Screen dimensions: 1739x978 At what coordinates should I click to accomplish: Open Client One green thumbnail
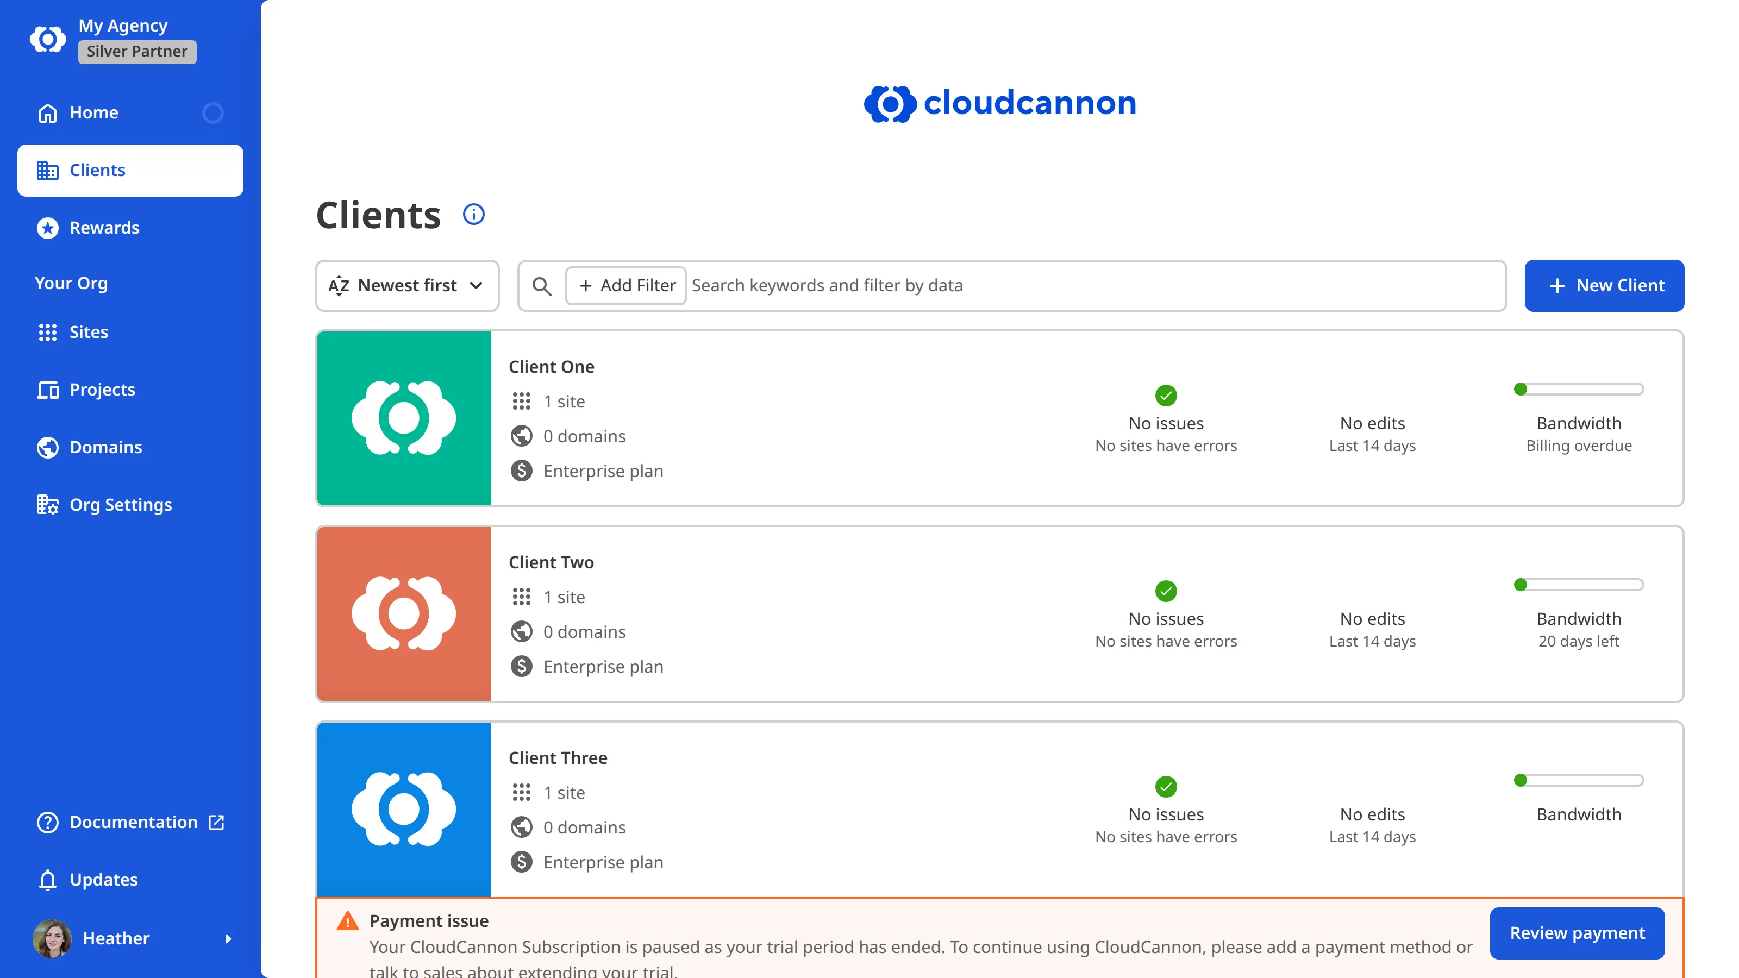(404, 418)
